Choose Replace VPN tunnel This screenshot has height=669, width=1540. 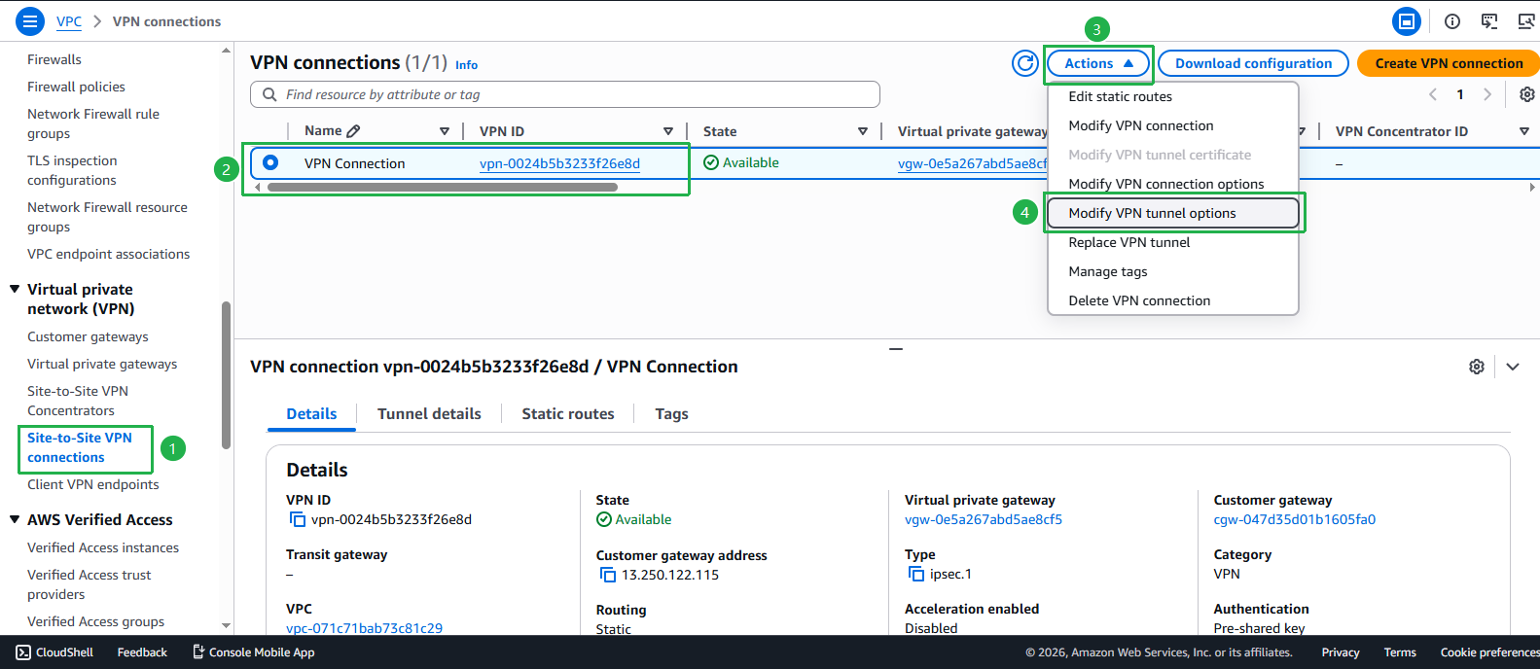point(1172,242)
